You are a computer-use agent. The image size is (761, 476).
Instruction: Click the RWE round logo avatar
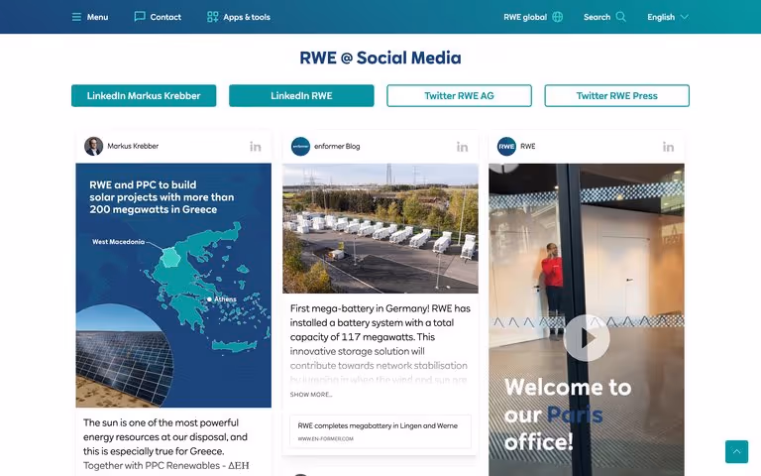(506, 146)
